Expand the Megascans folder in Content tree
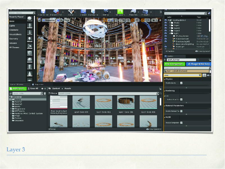The image size is (225, 169). [x=11, y=109]
